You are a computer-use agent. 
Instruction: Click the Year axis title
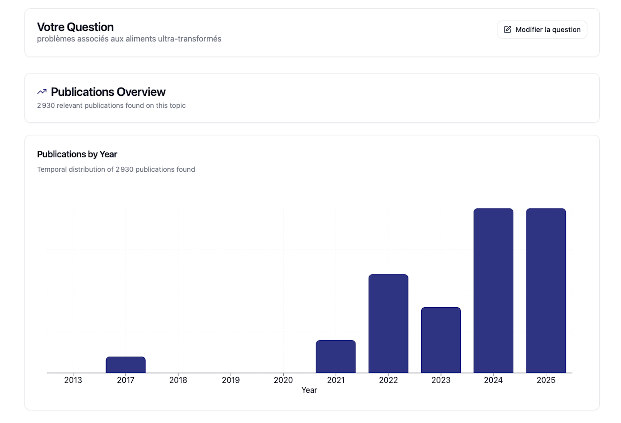[x=309, y=390]
